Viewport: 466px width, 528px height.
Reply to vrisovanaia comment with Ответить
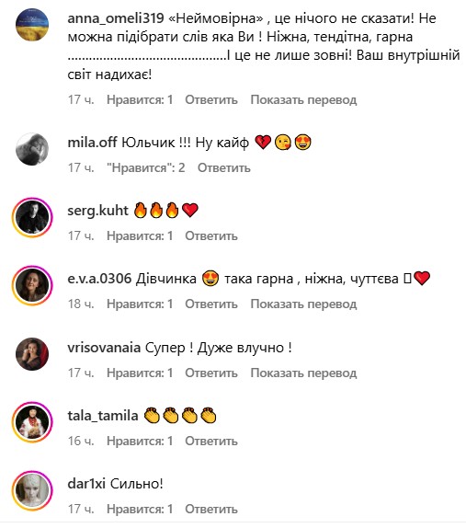pos(211,373)
